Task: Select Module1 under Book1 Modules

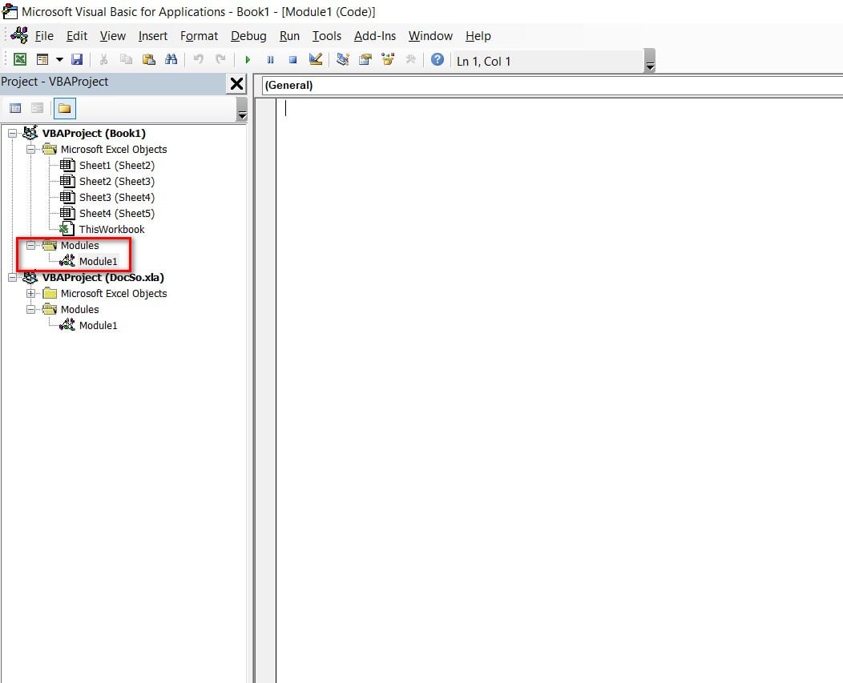Action: pos(98,262)
